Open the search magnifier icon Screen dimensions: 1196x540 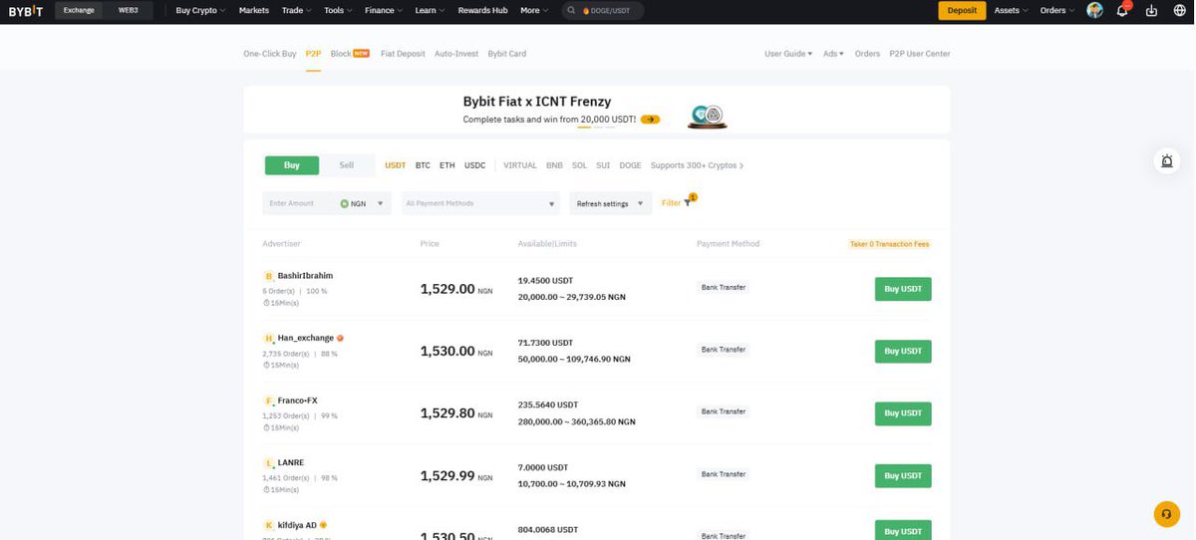(571, 10)
